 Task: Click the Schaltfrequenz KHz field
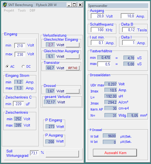[x=97, y=30]
